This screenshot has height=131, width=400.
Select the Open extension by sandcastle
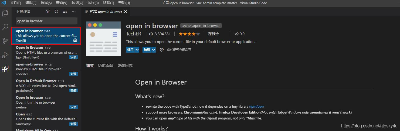pyautogui.click(x=46, y=119)
